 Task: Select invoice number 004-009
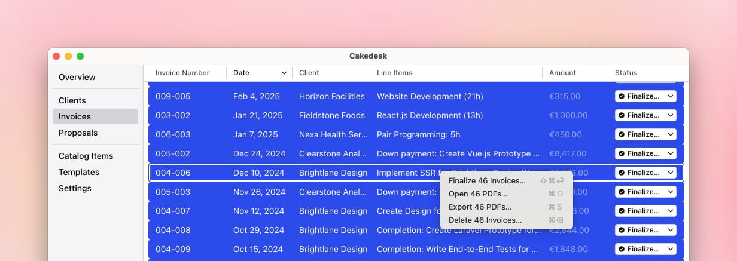click(x=173, y=249)
